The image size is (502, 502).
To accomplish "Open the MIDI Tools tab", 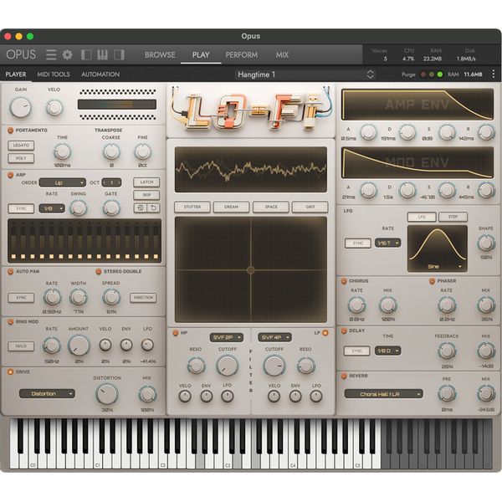I will click(x=54, y=74).
